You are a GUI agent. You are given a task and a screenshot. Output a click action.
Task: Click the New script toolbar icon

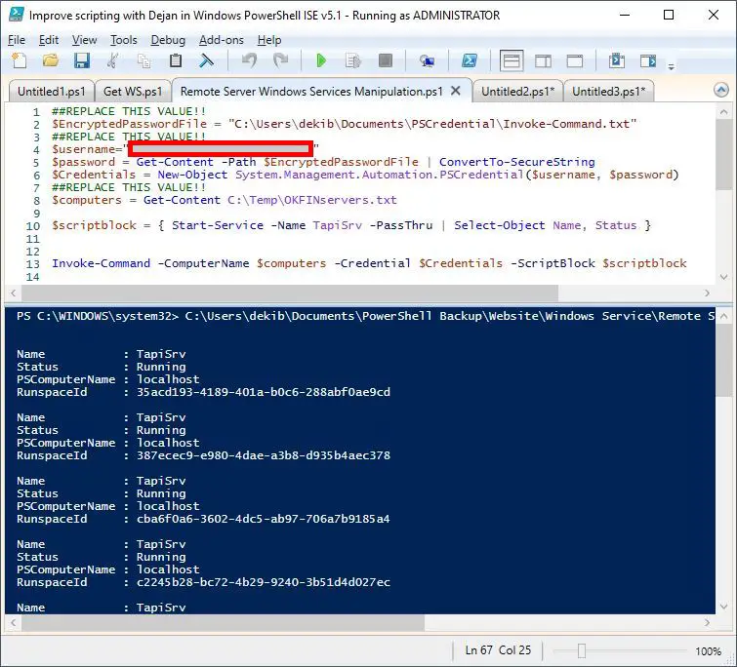20,61
